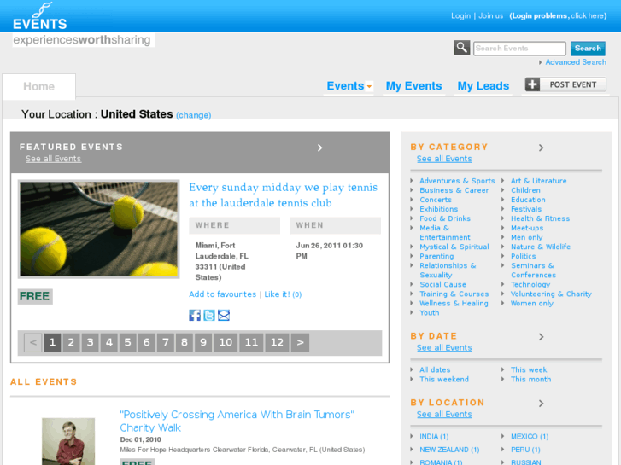Screen dimensions: 621x465
Task: Open the Mystical & Spiritual category
Action: point(454,247)
